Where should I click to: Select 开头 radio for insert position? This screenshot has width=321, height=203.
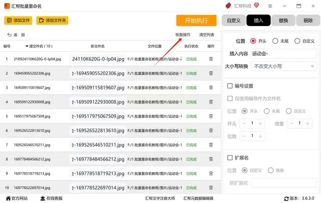click(x=253, y=41)
